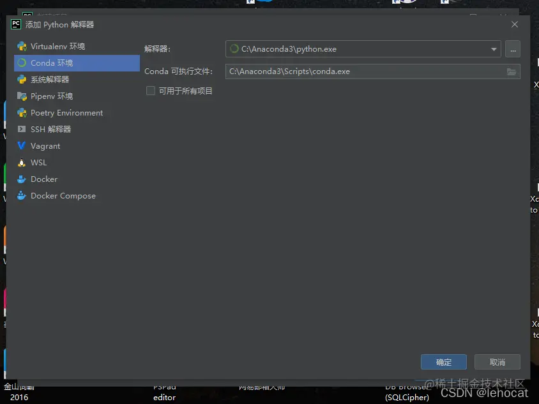The height and width of the screenshot is (404, 539).
Task: Click the Docker Compose text label
Action: pyautogui.click(x=63, y=196)
